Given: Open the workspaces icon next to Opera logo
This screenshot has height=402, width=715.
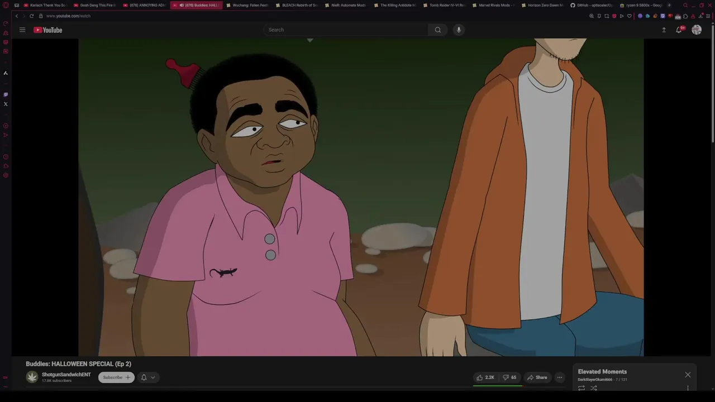Looking at the screenshot, I should [x=16, y=5].
